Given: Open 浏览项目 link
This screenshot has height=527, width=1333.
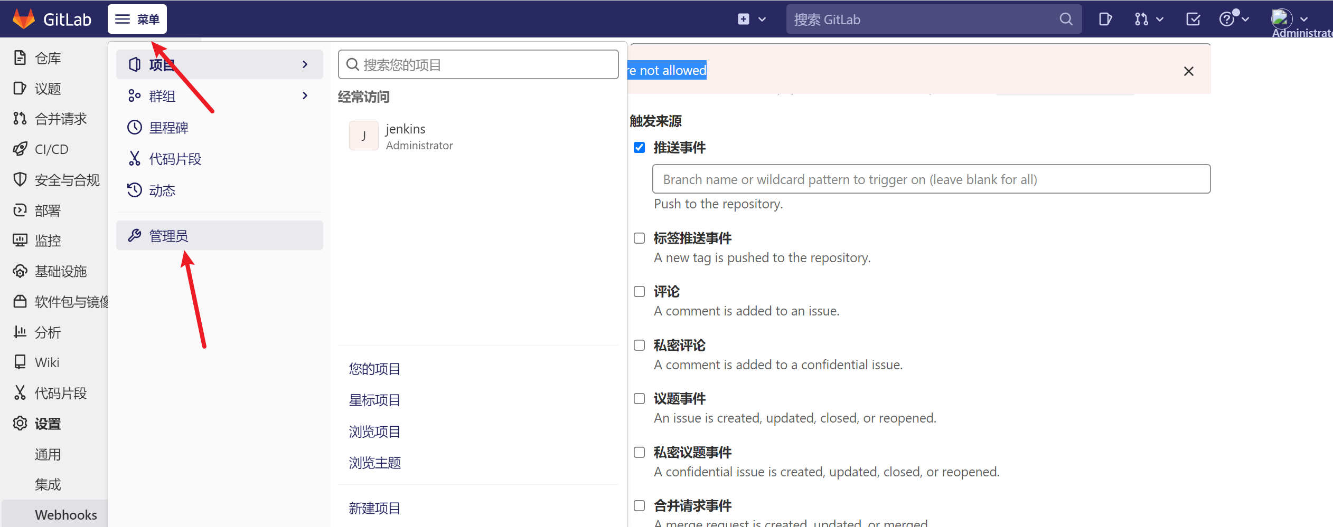Looking at the screenshot, I should [x=374, y=432].
